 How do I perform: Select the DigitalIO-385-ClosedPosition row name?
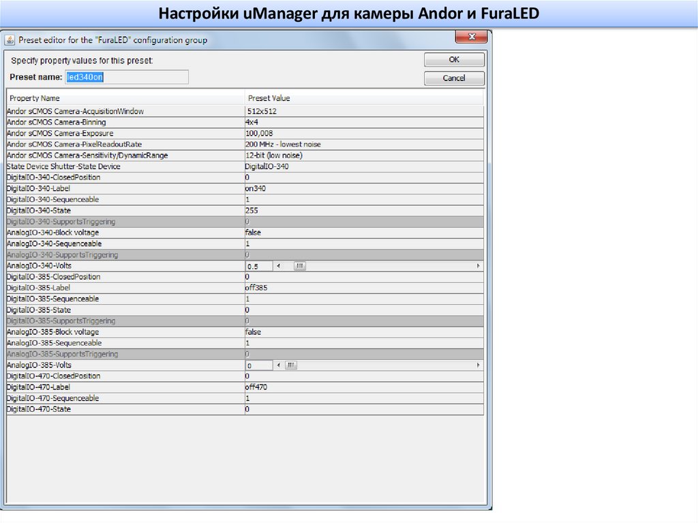[x=53, y=277]
